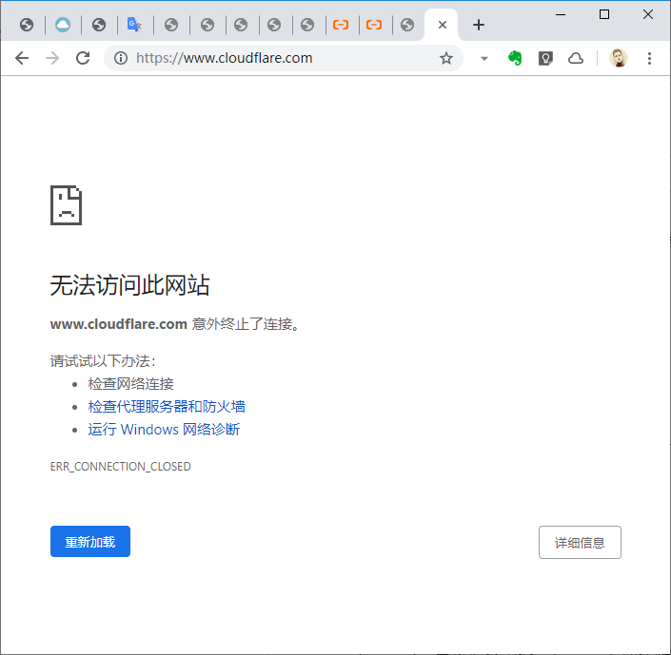Open Chrome's three-dot menu
671x655 pixels.
[649, 58]
